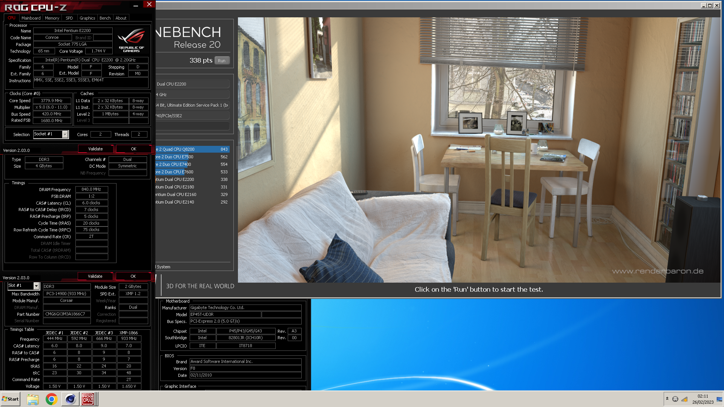Switch to the Memory tab
724x407 pixels.
pos(52,18)
